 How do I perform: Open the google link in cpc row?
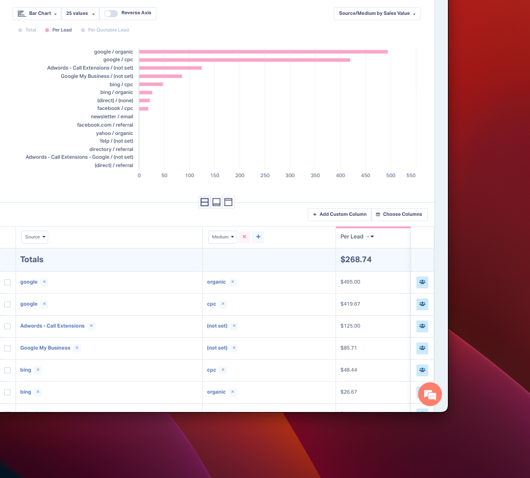click(x=29, y=304)
